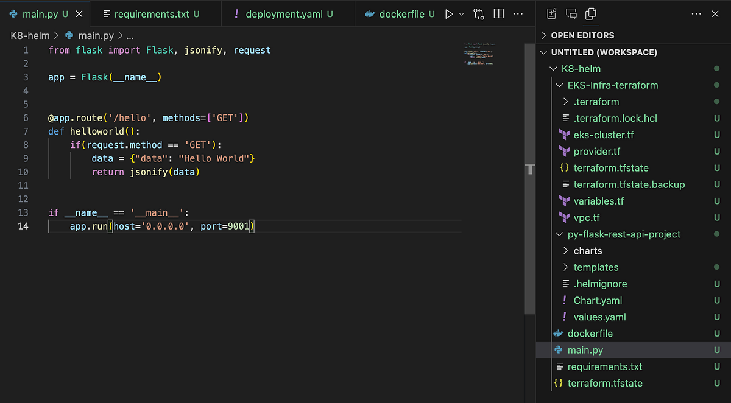This screenshot has width=731, height=403.
Task: Click the new untitled file icon in sidebar header
Action: (552, 13)
